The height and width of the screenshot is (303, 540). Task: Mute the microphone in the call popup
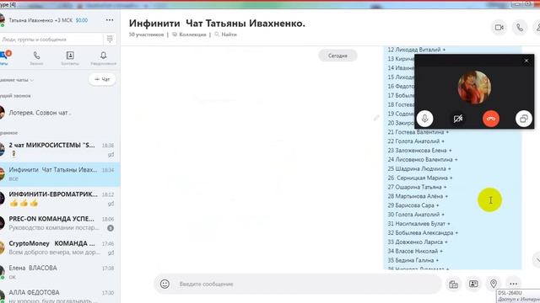tap(424, 119)
